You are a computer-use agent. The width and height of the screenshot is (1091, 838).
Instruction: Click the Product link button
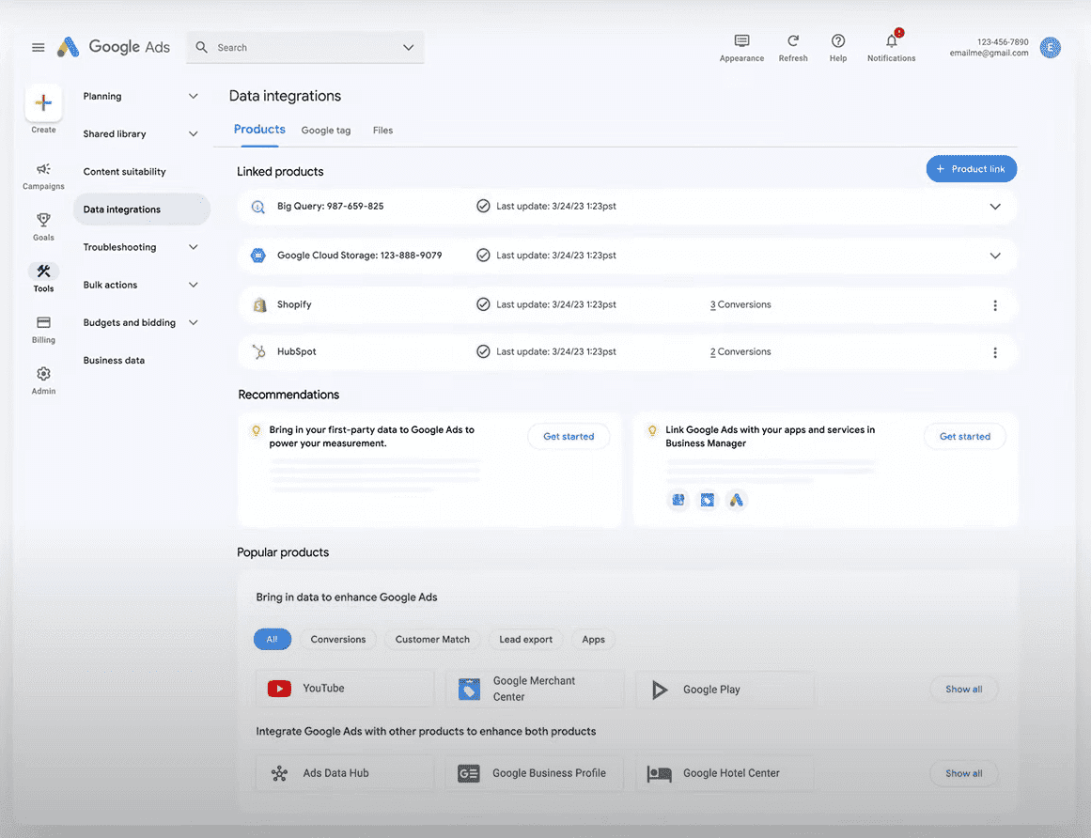coord(972,169)
